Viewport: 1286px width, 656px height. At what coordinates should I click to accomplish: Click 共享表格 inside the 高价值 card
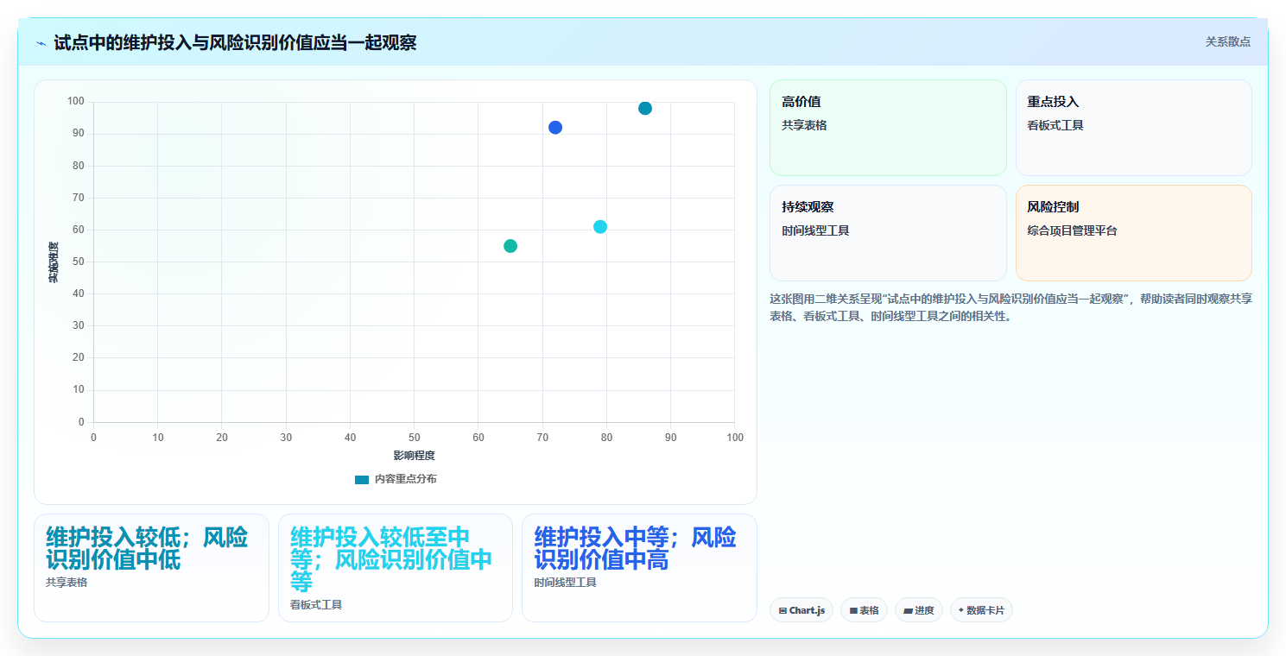(x=804, y=125)
